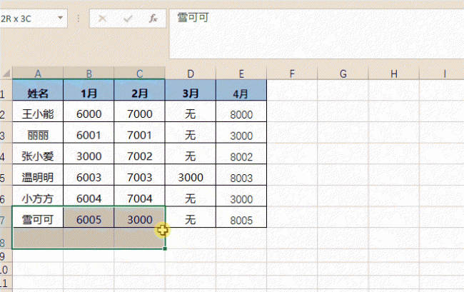Image resolution: width=464 pixels, height=292 pixels.
Task: Click 无 in 雪可可's 3月 column
Action: pos(191,217)
